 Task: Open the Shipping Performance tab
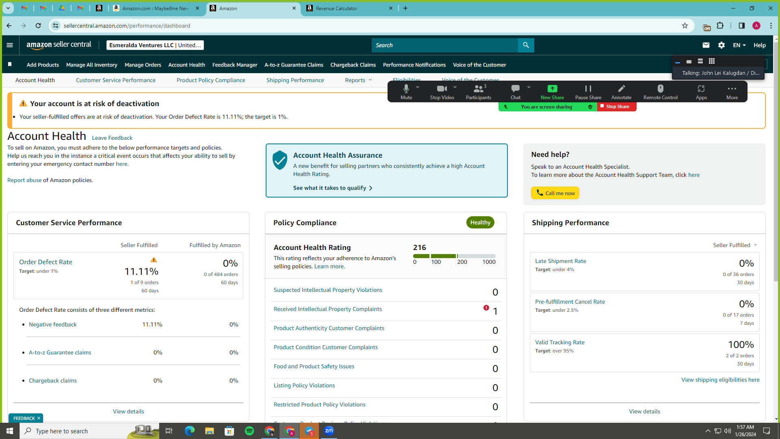pos(295,80)
